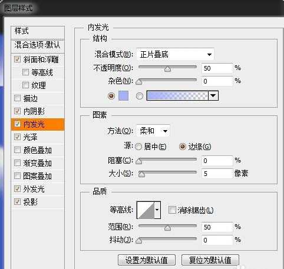The image size is (284, 269).
Task: Enable the 渐变叠加 checkbox
Action: [x=17, y=163]
